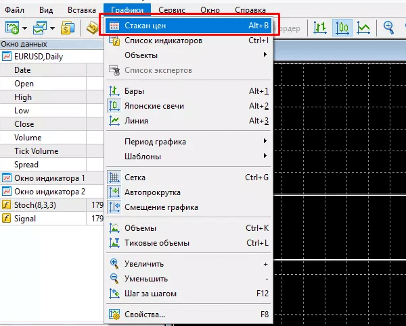406x326 pixels.
Task: Open dropdown arrow beside first toolbar chart icon
Action: (24, 28)
